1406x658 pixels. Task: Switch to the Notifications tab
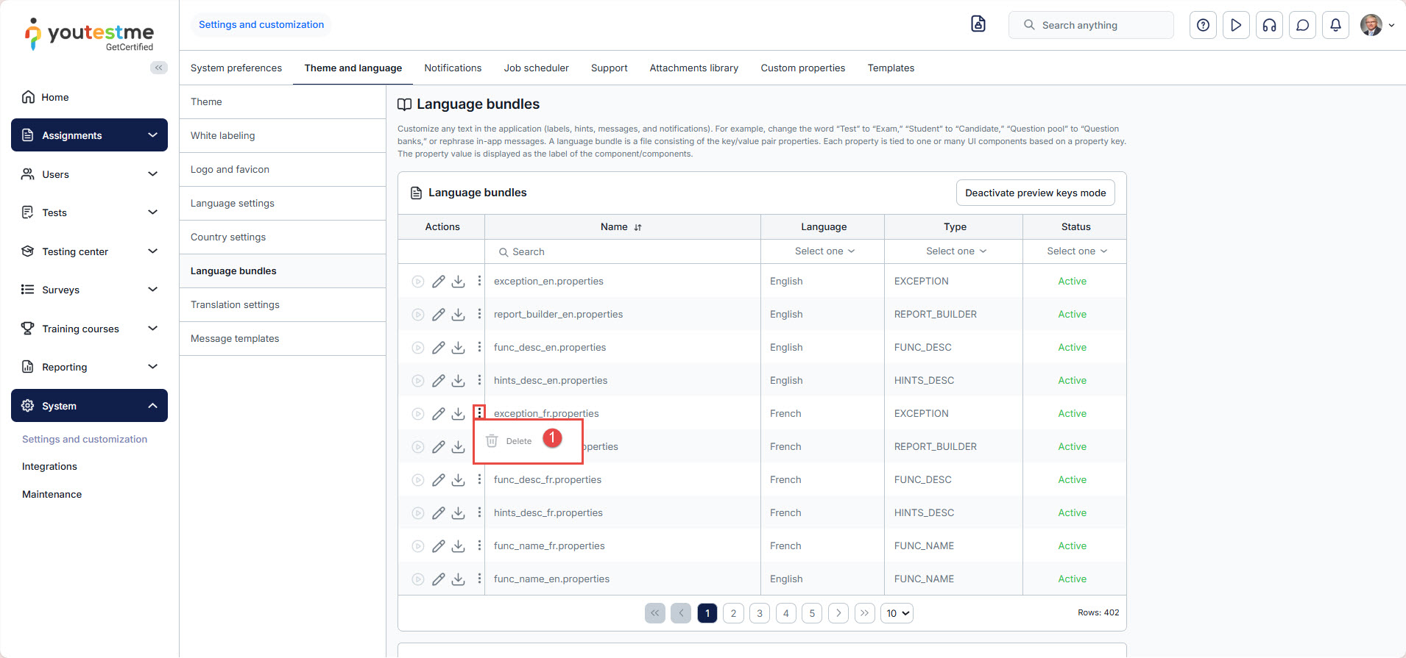pyautogui.click(x=453, y=68)
